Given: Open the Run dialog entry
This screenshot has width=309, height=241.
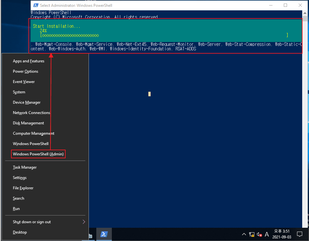Looking at the screenshot, I should pos(16,209).
